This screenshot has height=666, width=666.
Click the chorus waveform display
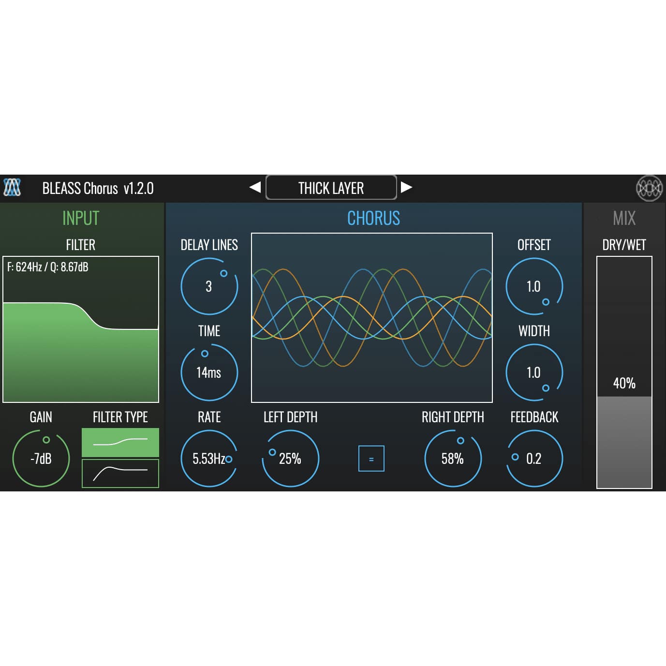point(372,318)
